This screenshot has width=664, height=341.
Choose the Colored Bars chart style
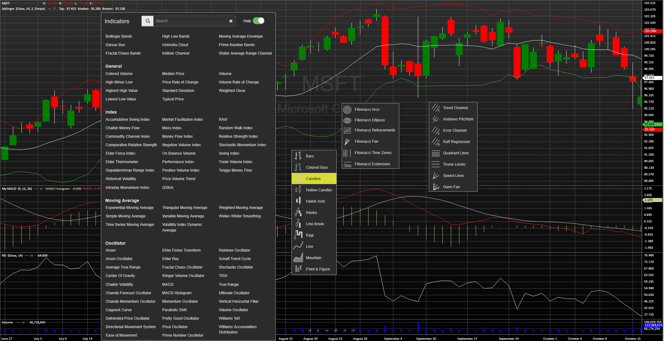[314, 168]
